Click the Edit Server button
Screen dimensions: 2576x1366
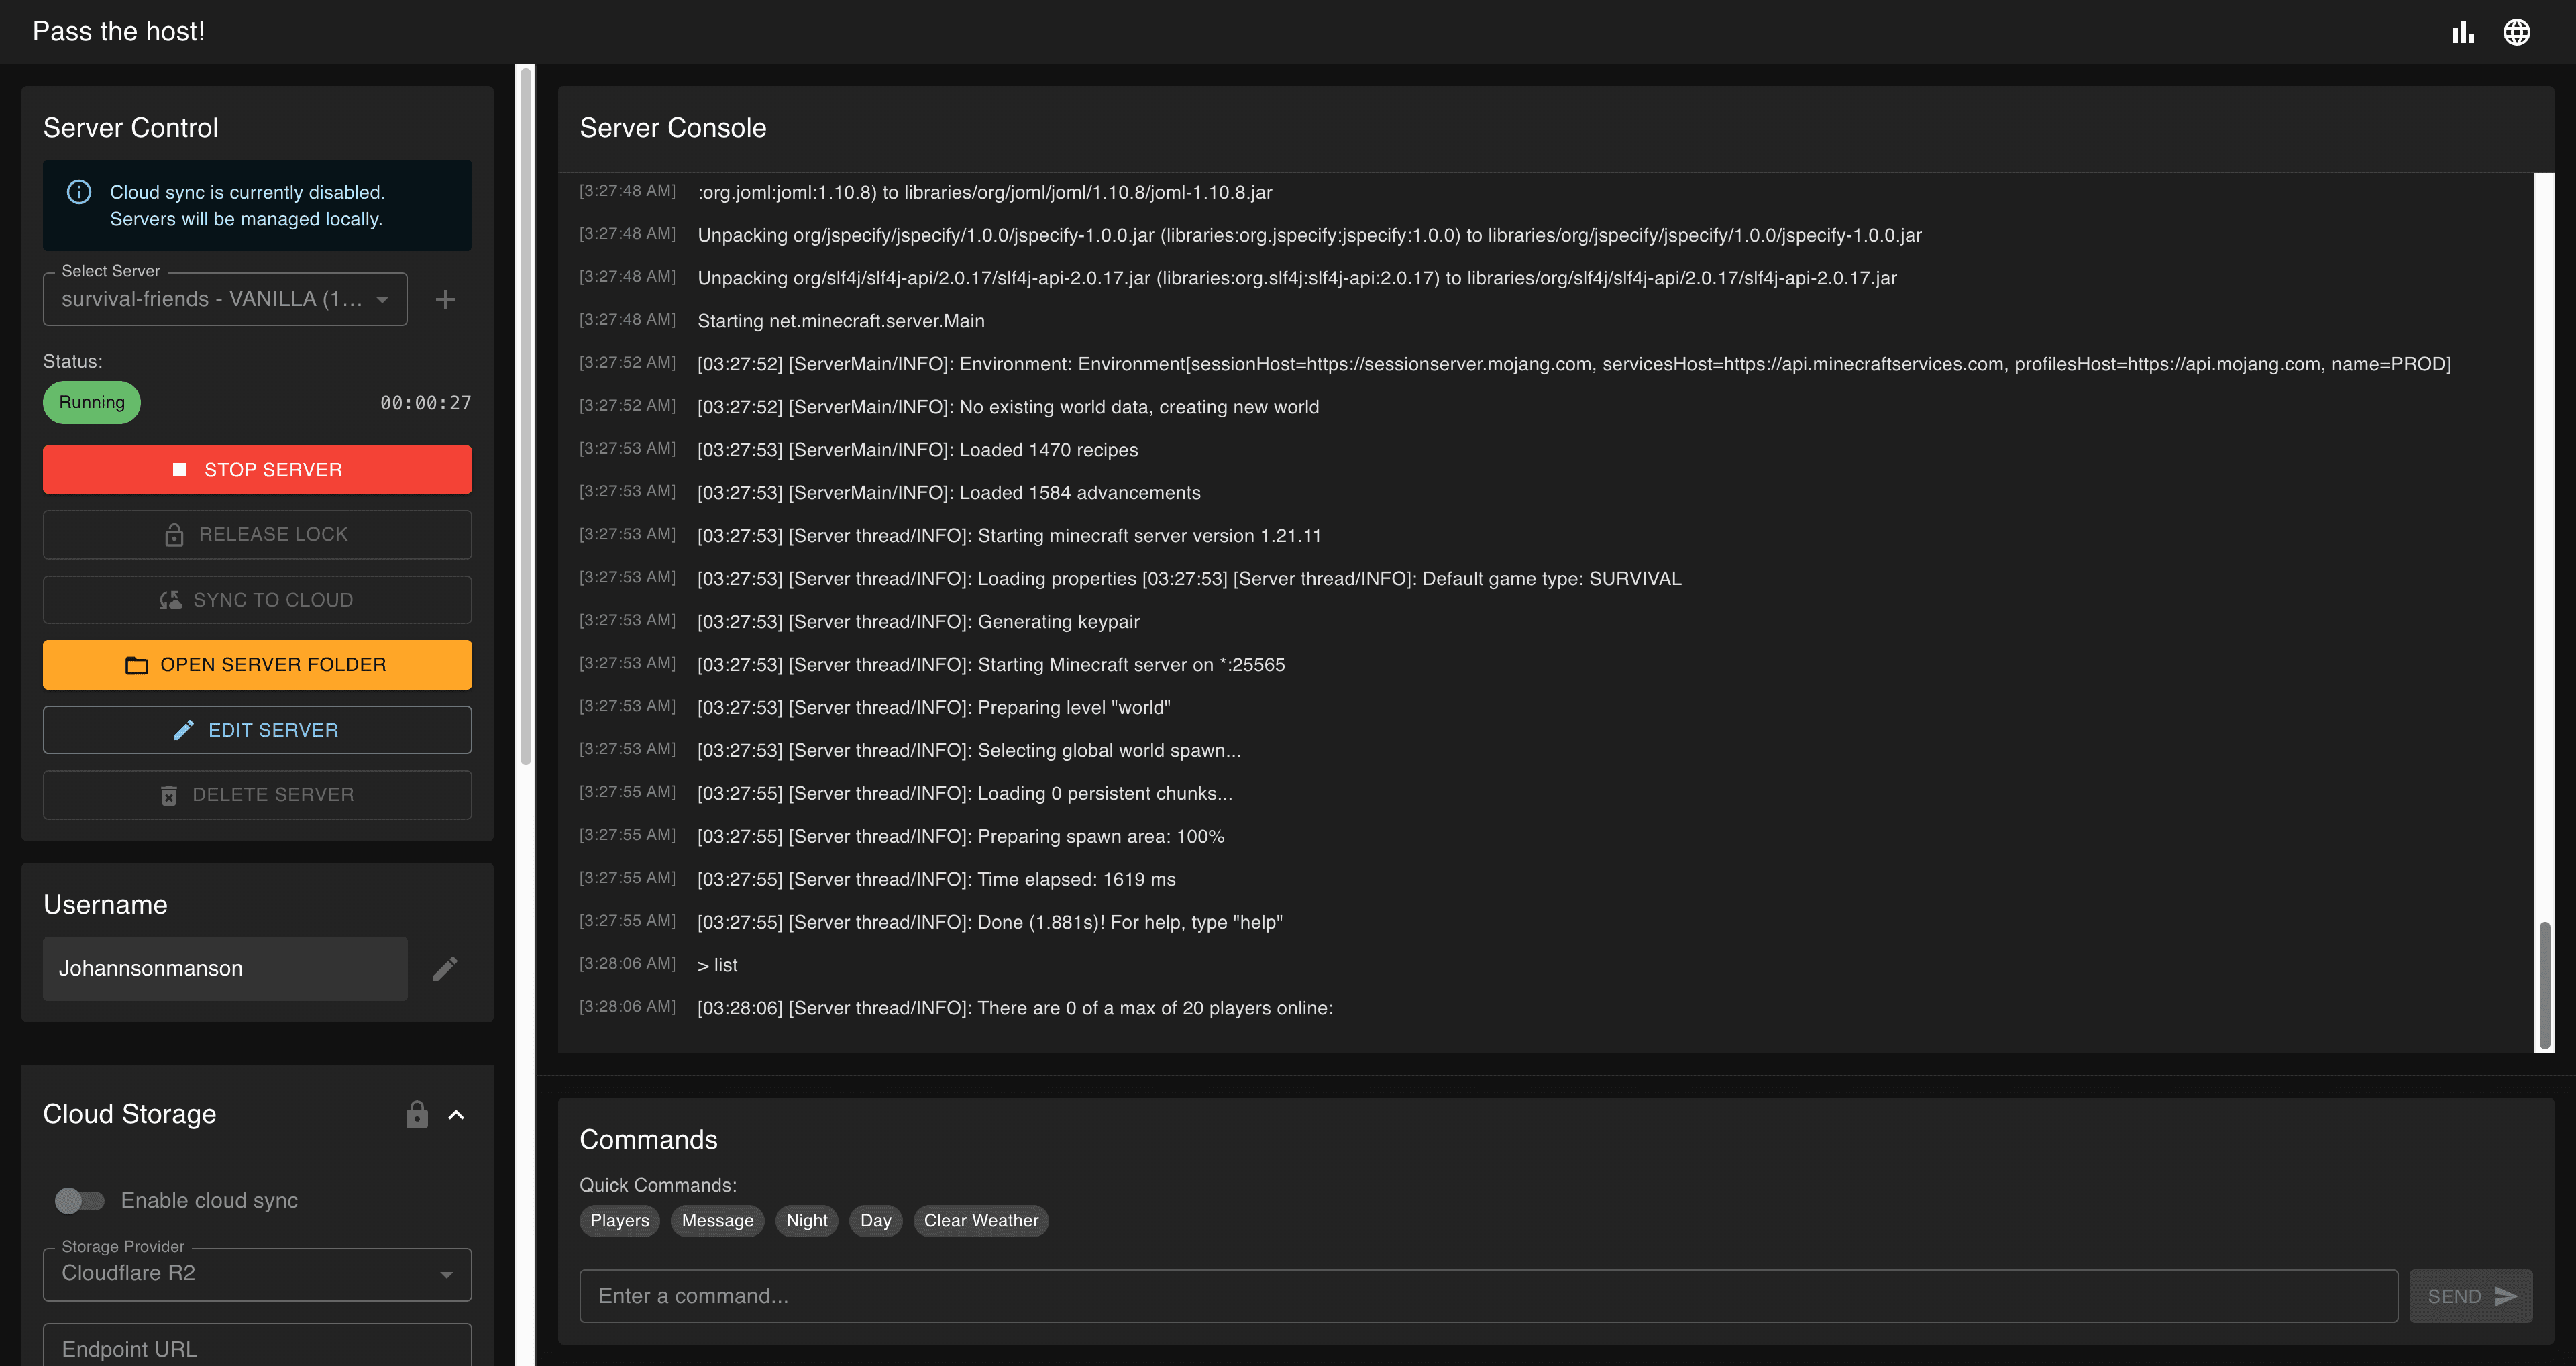[257, 730]
